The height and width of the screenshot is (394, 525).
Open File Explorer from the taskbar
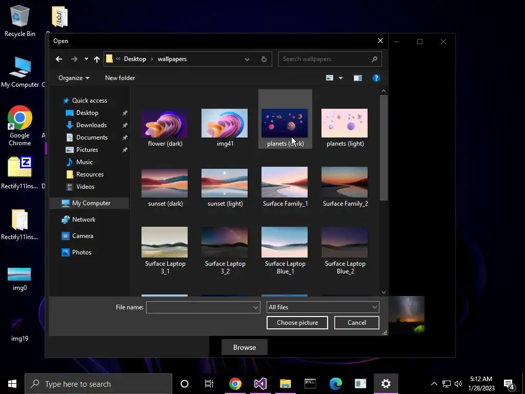(285, 384)
